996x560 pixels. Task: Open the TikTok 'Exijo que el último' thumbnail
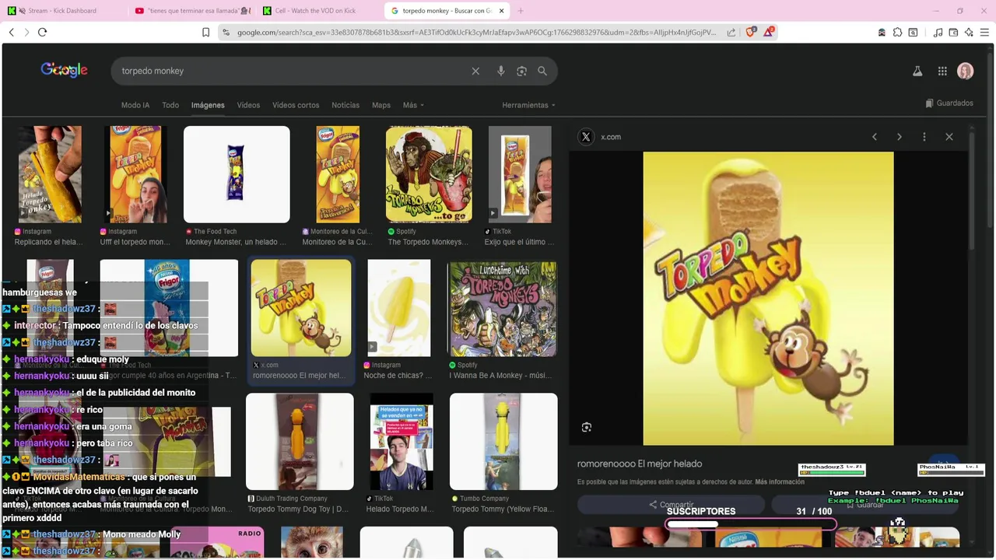pos(520,175)
